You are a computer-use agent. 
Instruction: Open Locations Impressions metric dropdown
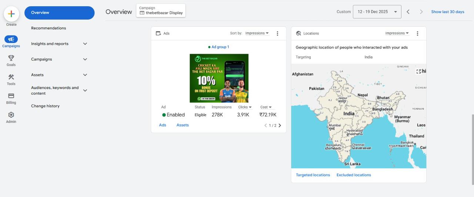[397, 33]
